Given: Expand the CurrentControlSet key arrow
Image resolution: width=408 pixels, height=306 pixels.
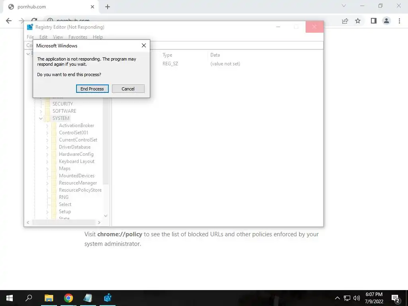Looking at the screenshot, I should click(x=47, y=140).
